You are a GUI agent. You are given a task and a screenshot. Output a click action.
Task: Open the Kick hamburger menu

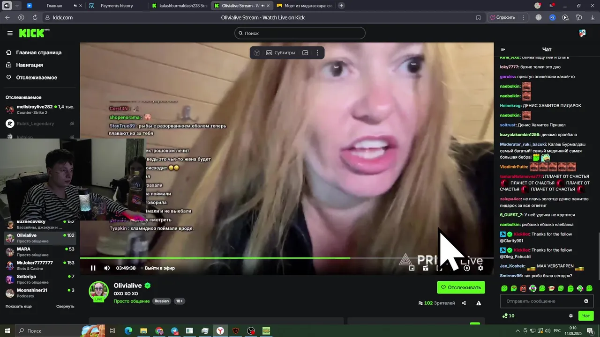pos(10,33)
